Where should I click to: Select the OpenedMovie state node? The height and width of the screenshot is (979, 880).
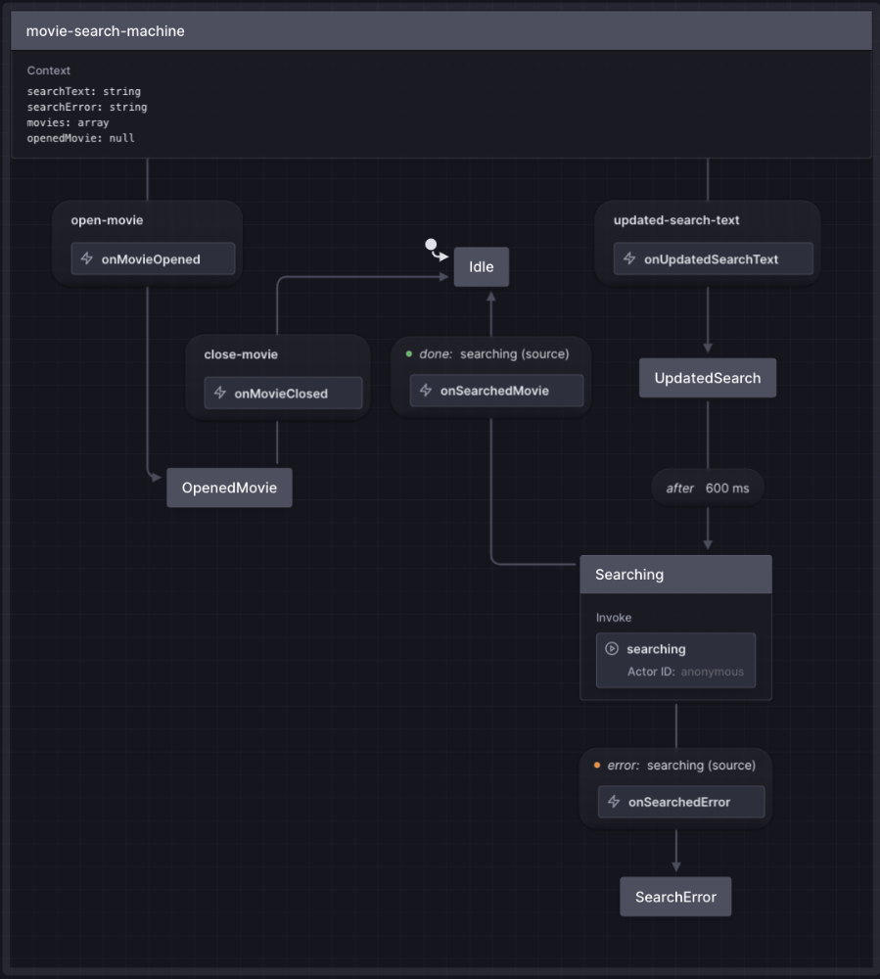point(229,488)
